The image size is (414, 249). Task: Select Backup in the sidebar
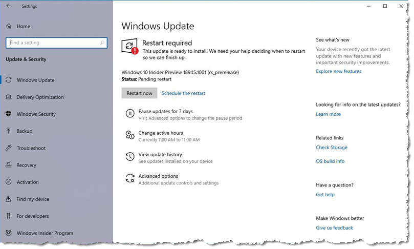pyautogui.click(x=24, y=131)
